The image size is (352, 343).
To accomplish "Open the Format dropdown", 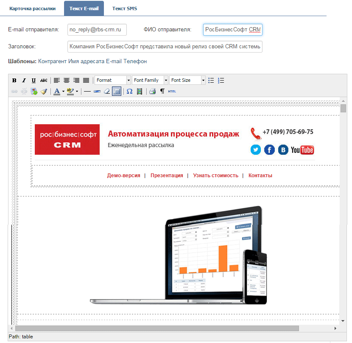I will pos(113,80).
